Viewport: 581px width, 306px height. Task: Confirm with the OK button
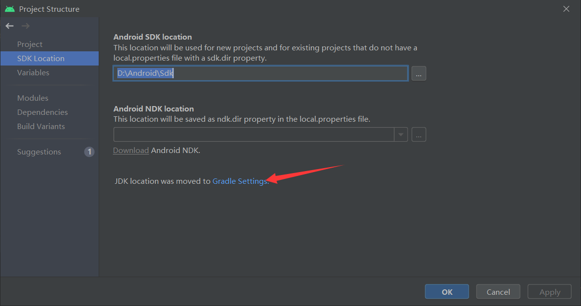click(x=447, y=291)
